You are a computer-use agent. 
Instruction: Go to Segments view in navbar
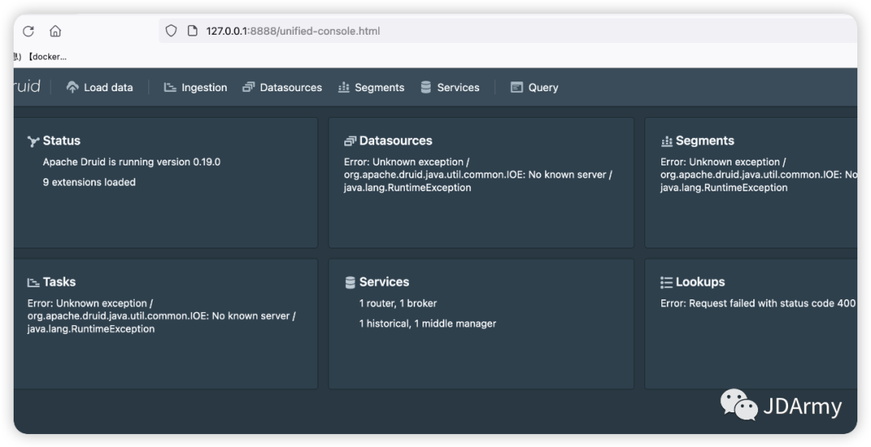tap(371, 87)
